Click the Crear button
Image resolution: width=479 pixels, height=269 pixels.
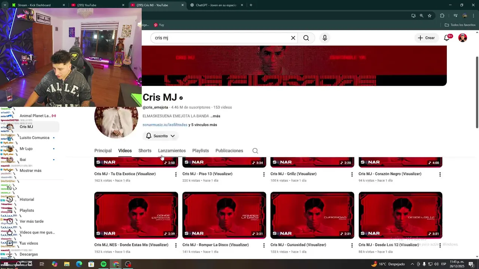click(x=426, y=38)
